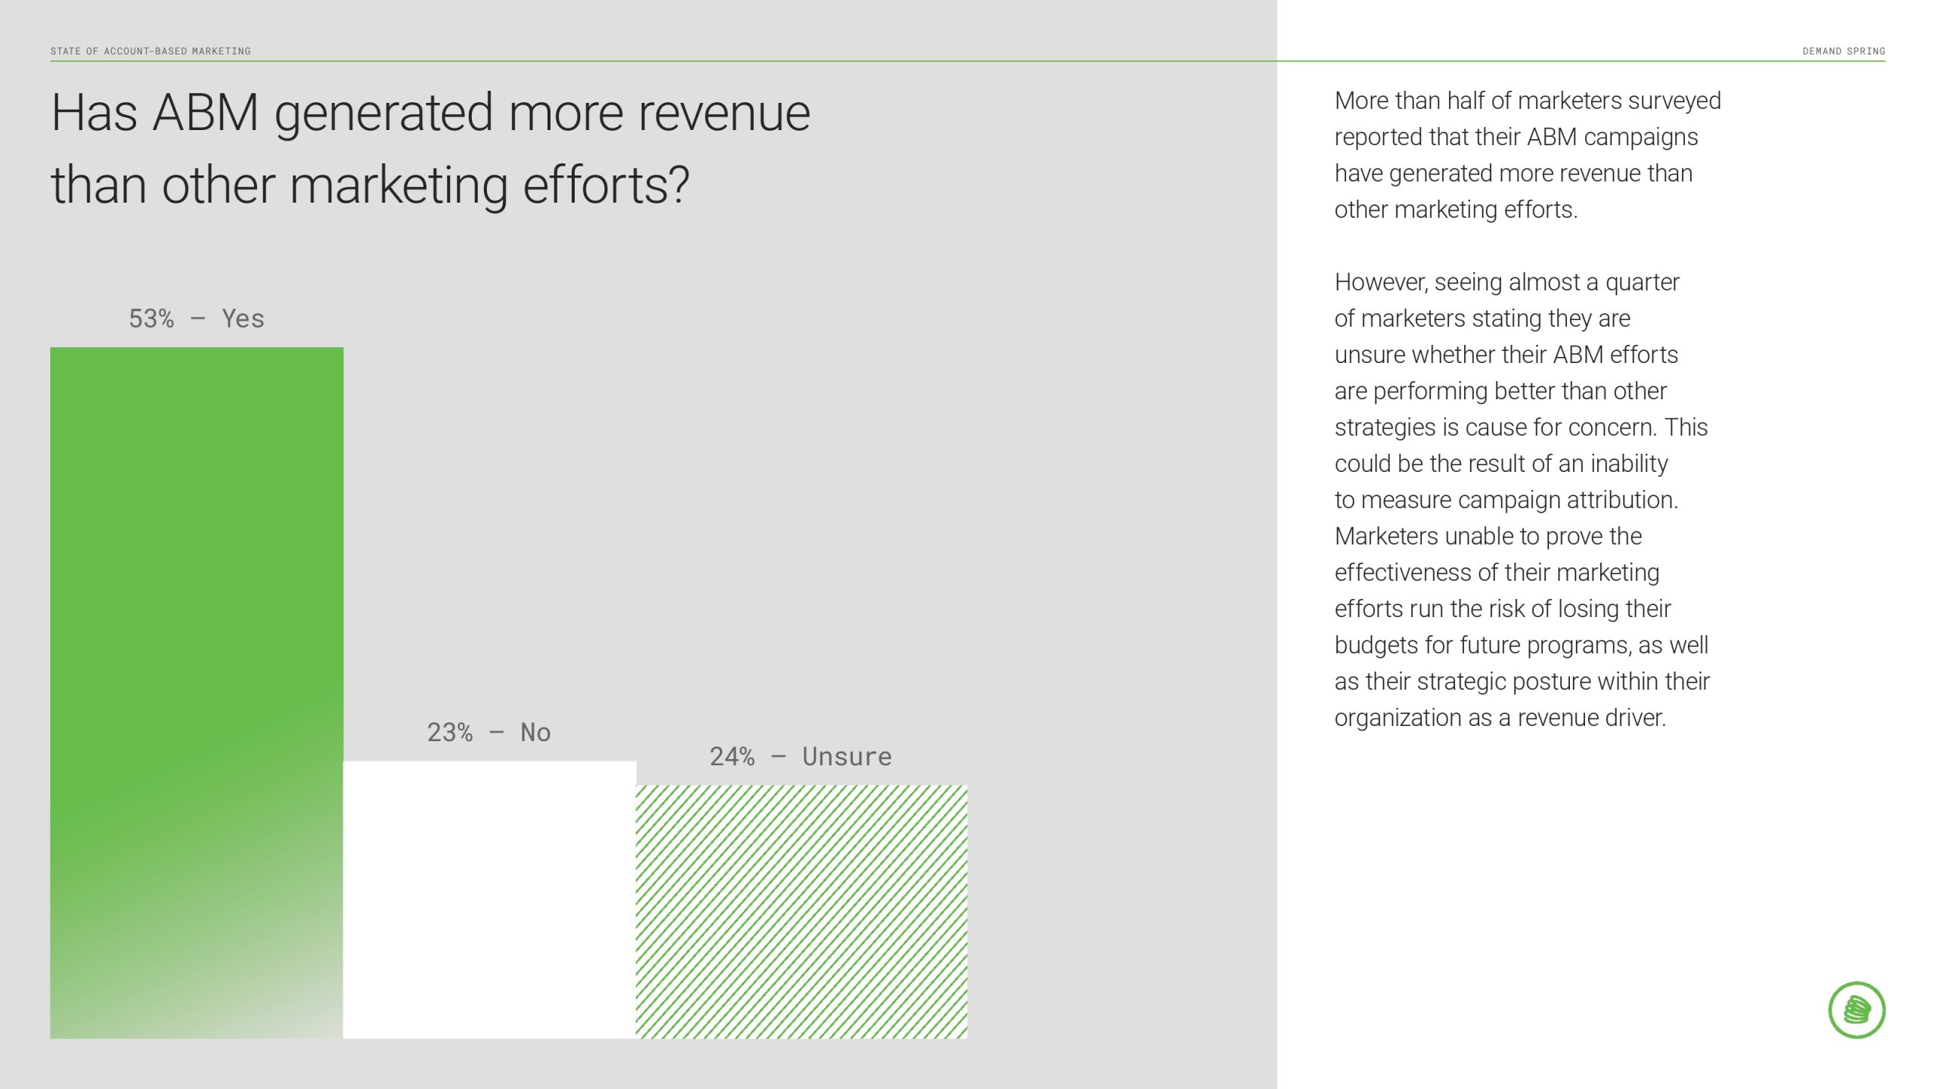Click the 'Has ABM generated more revenue' title line
This screenshot has width=1936, height=1089.
[430, 113]
